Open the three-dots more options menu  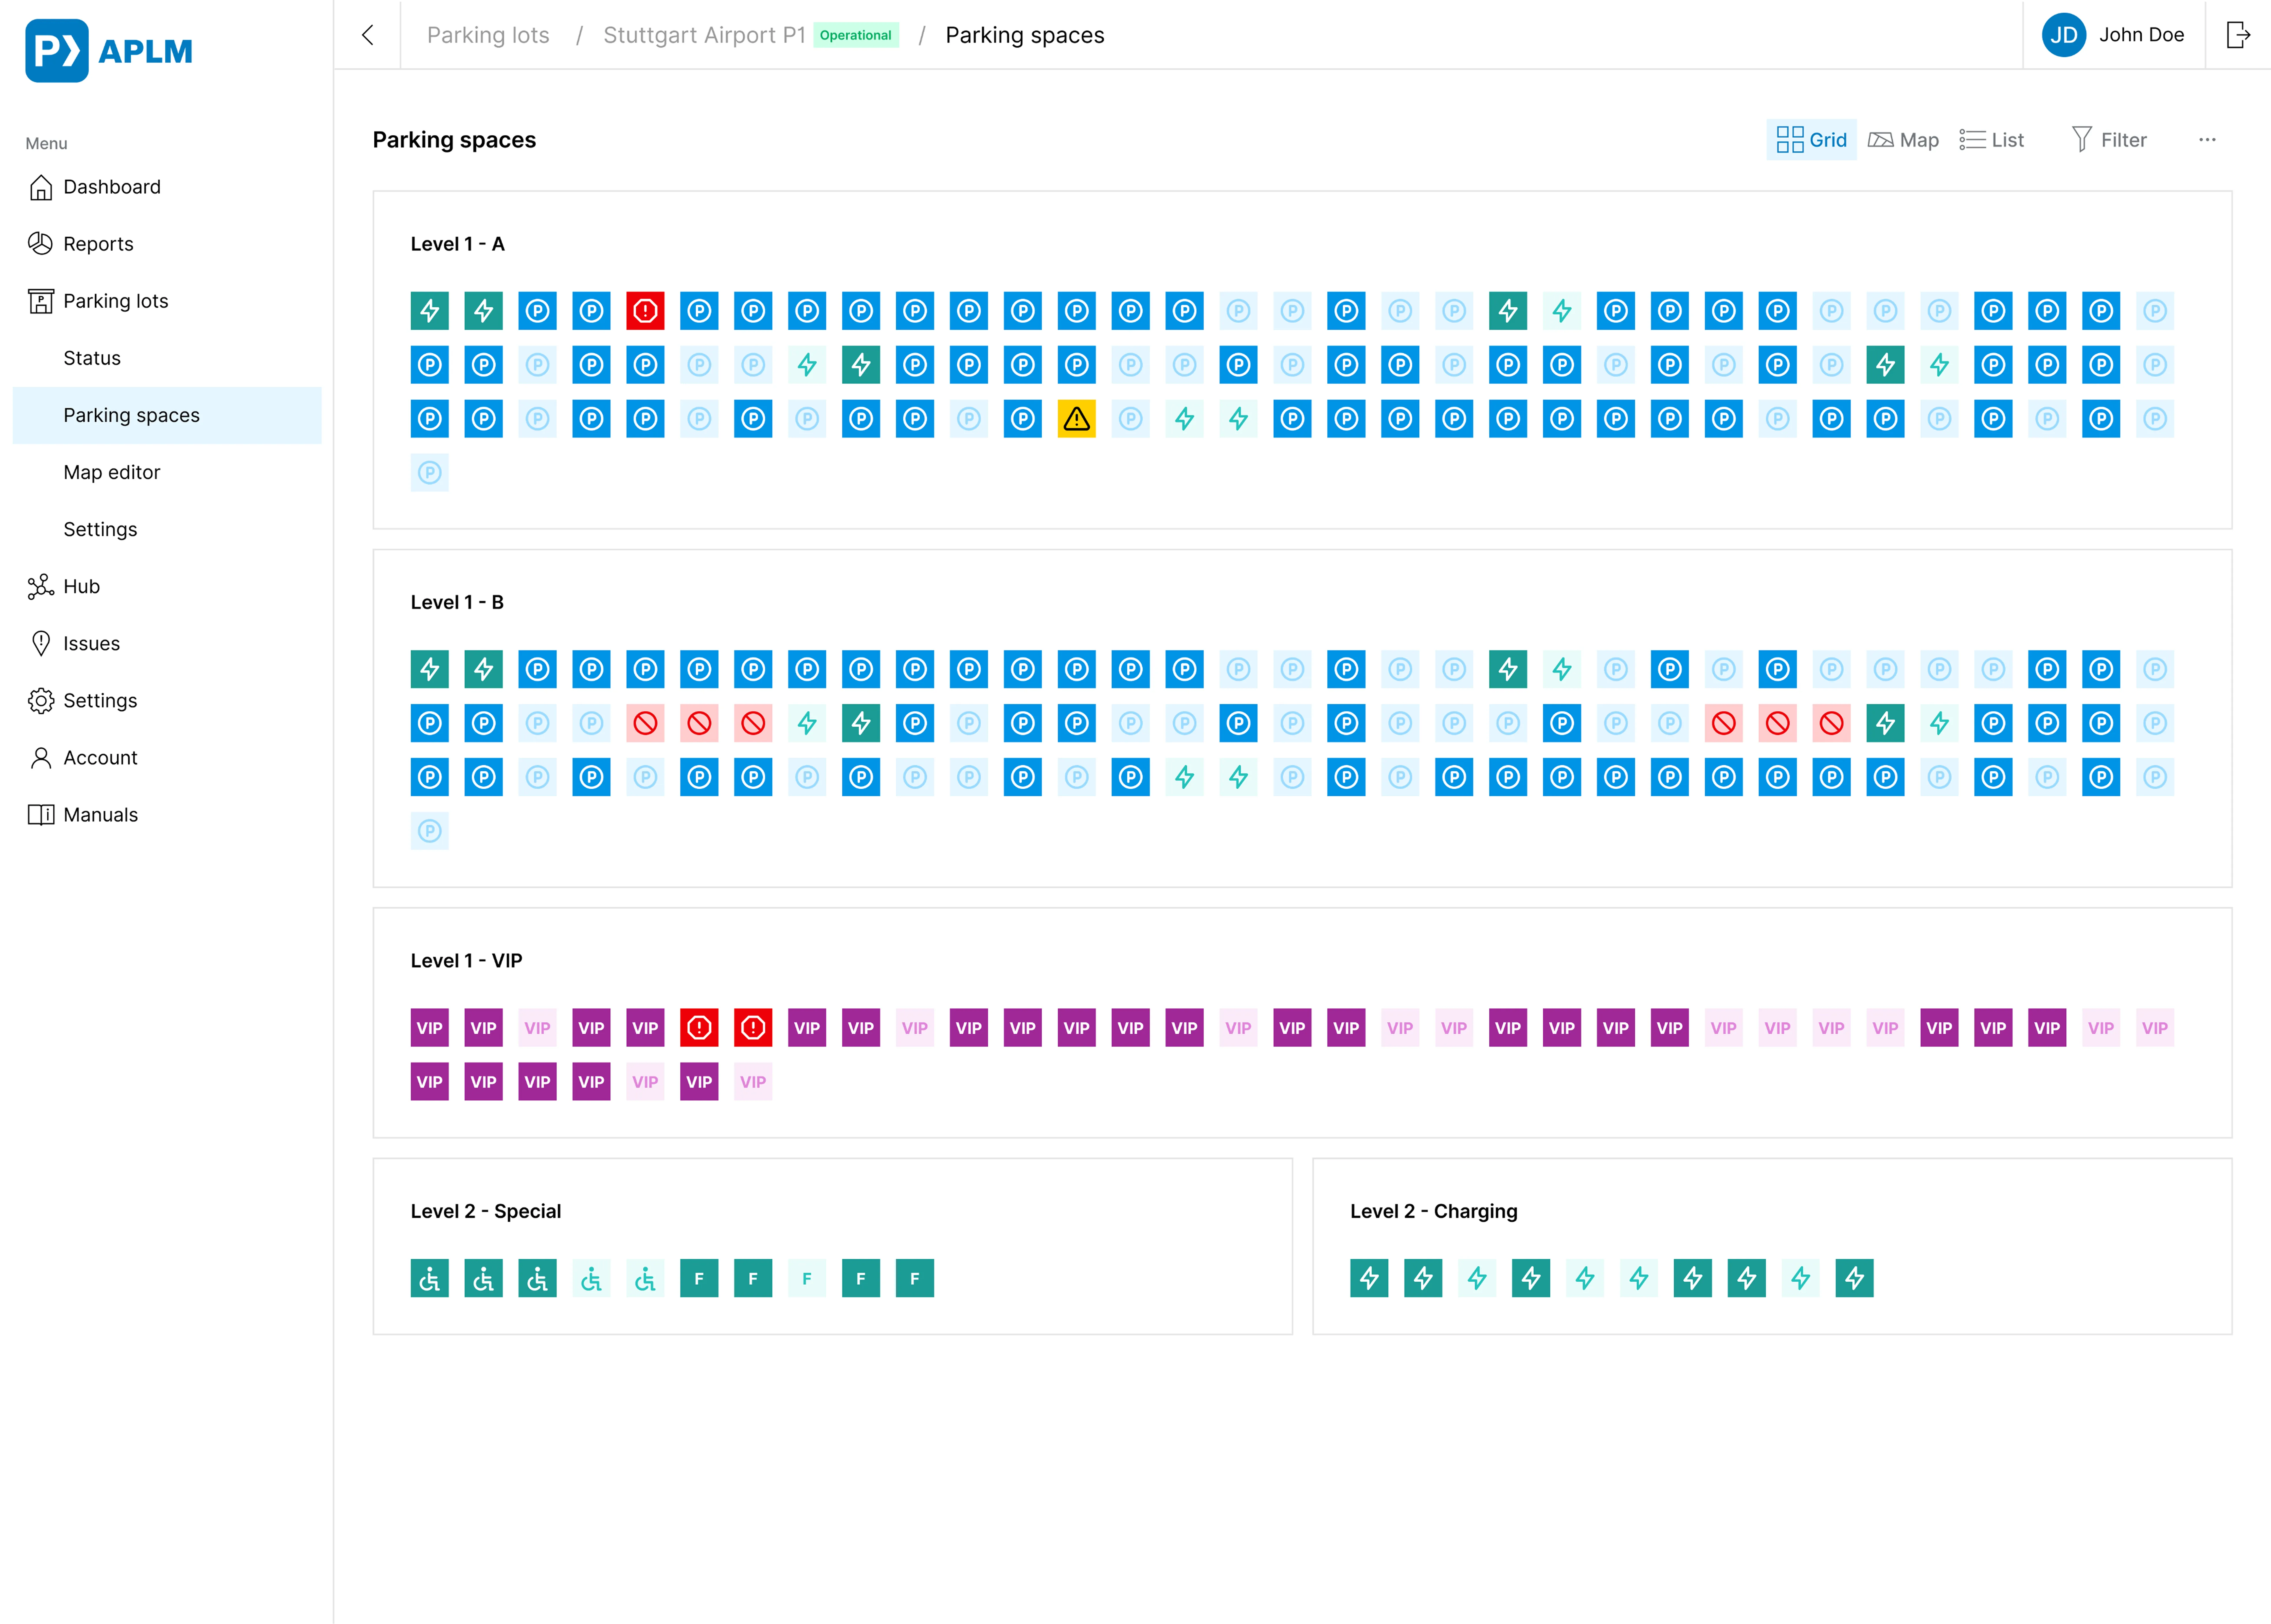click(x=2207, y=140)
